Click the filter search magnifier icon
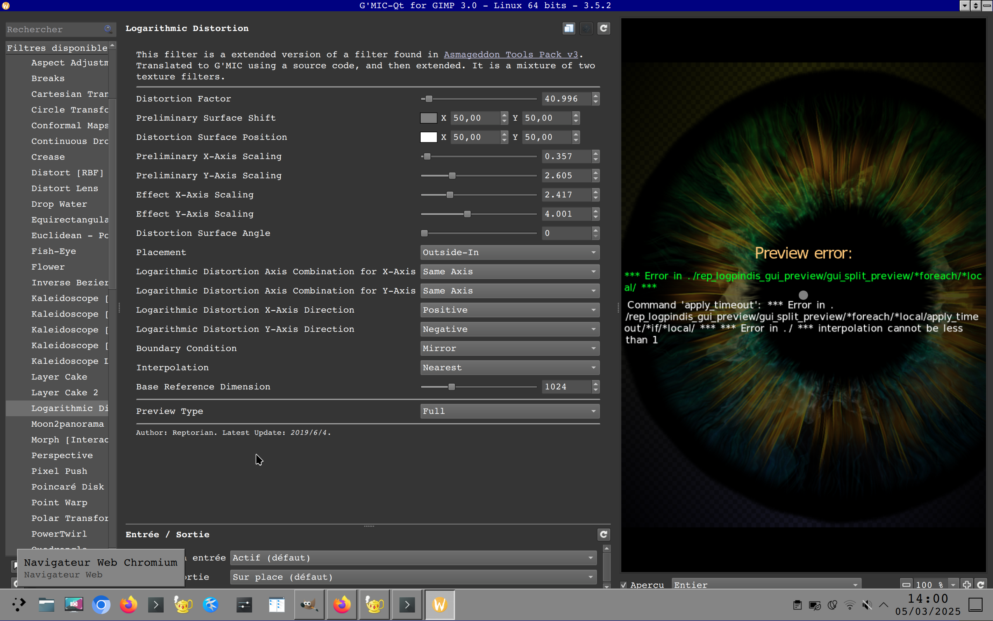Image resolution: width=993 pixels, height=621 pixels. 108,29
